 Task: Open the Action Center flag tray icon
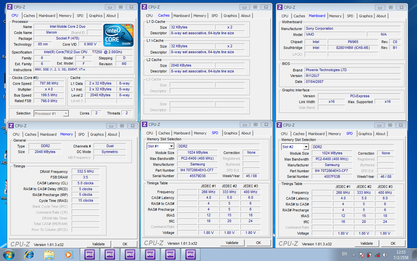pyautogui.click(x=362, y=254)
